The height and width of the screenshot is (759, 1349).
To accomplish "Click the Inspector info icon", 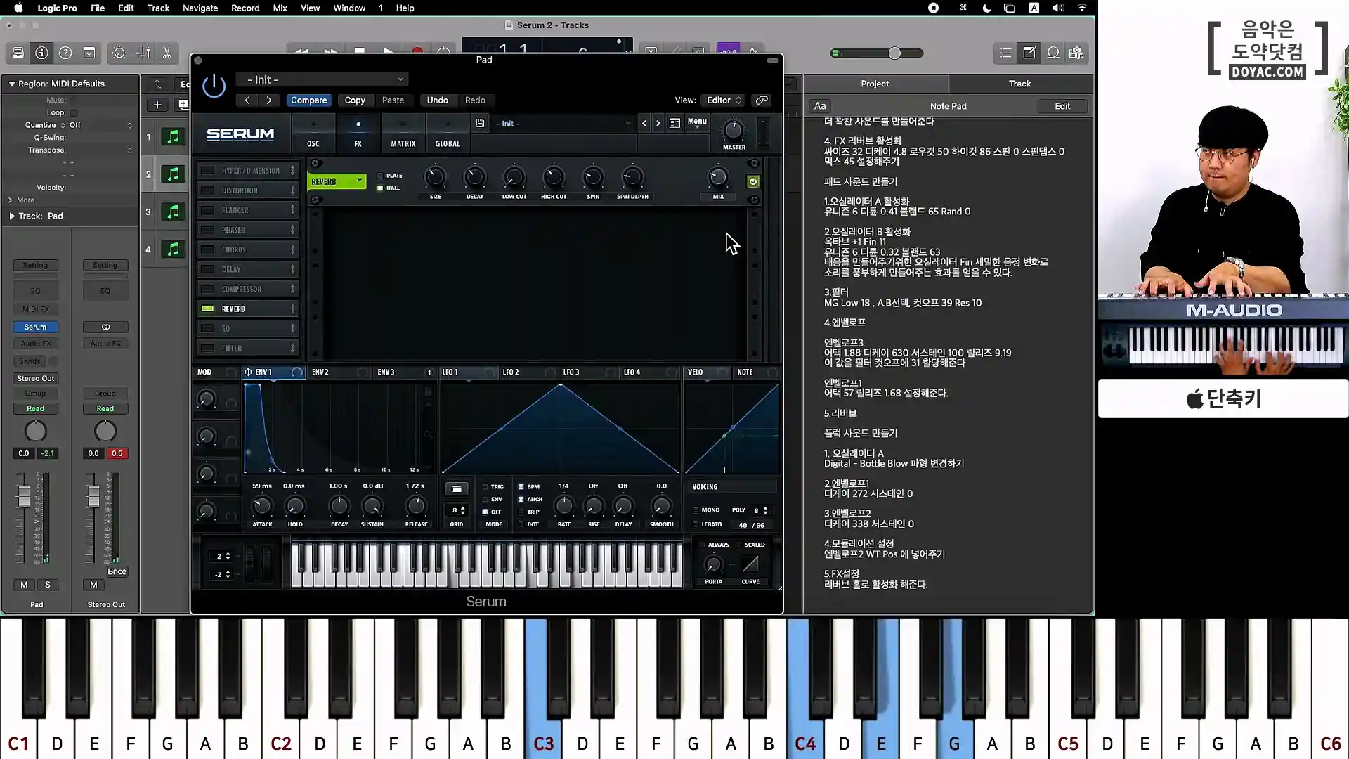I will coord(41,53).
